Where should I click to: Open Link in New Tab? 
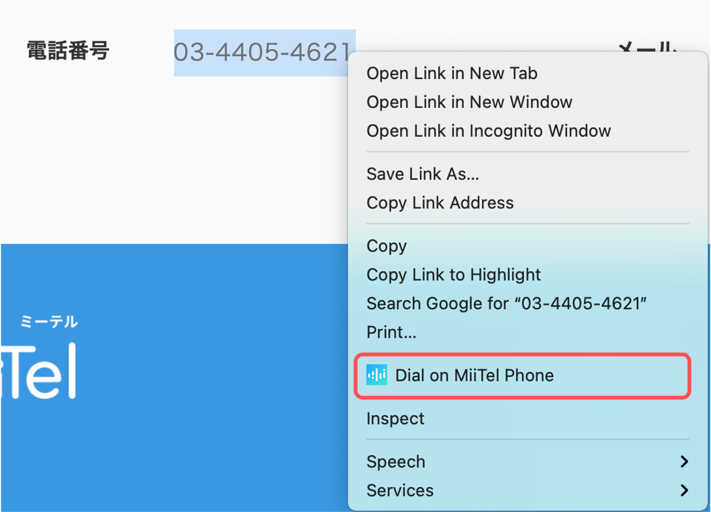(452, 73)
